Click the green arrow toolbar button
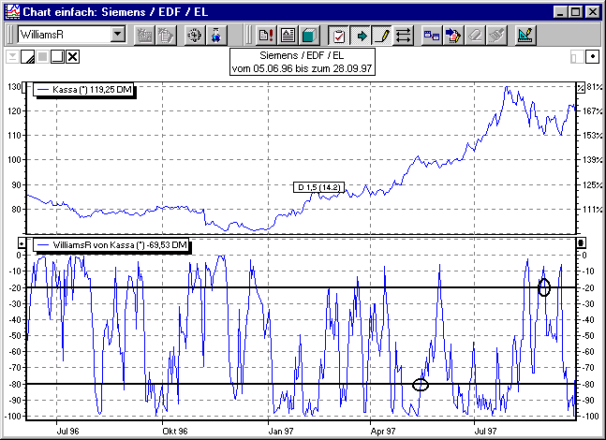The width and height of the screenshot is (606, 440). click(x=361, y=36)
